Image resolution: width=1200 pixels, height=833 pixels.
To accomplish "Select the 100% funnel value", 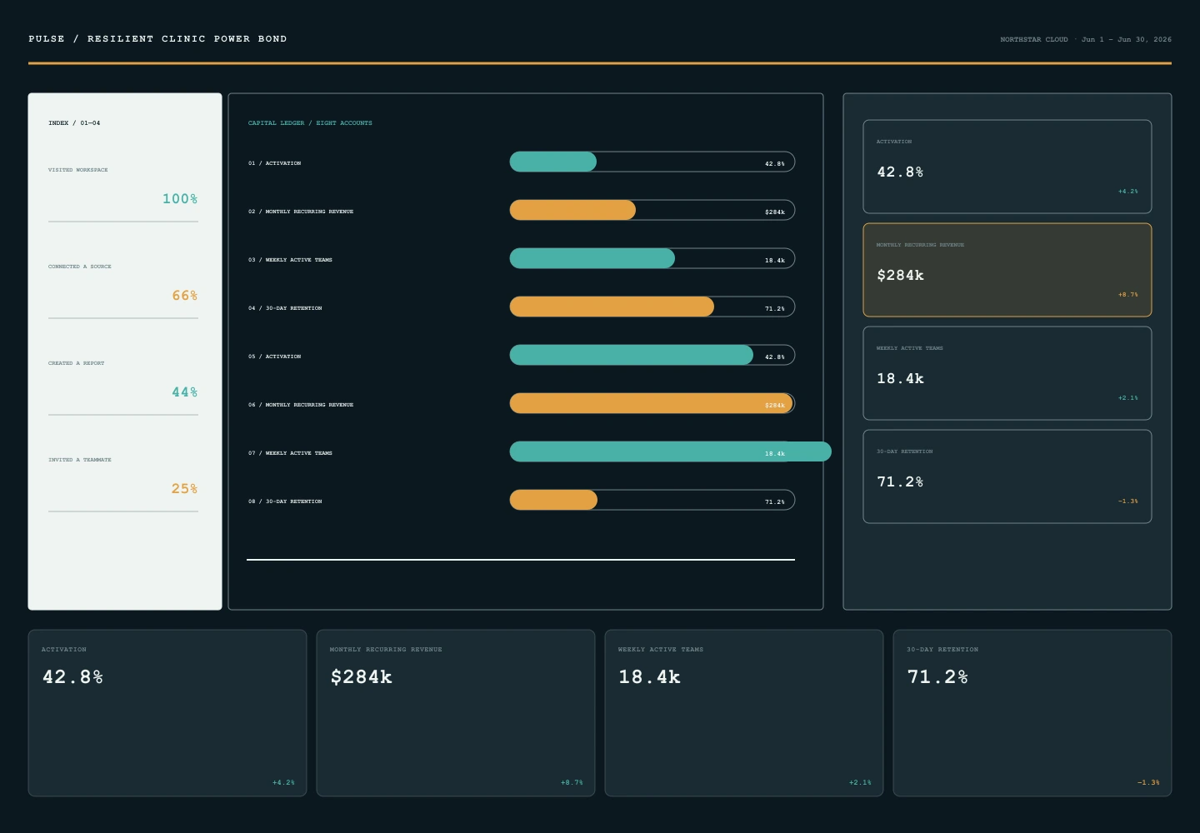I will click(x=180, y=199).
